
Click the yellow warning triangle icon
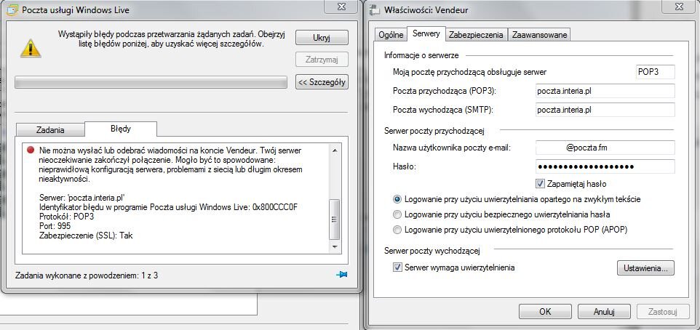[x=30, y=47]
